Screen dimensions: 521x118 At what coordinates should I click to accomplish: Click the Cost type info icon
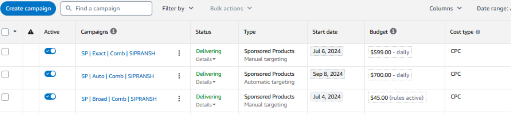pyautogui.click(x=478, y=32)
